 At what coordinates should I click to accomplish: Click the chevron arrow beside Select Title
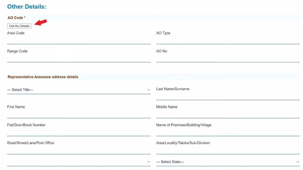tap(148, 90)
